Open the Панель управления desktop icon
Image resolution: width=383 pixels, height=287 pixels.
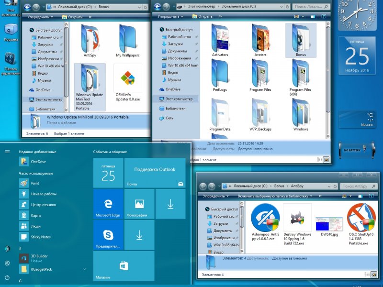[11, 64]
